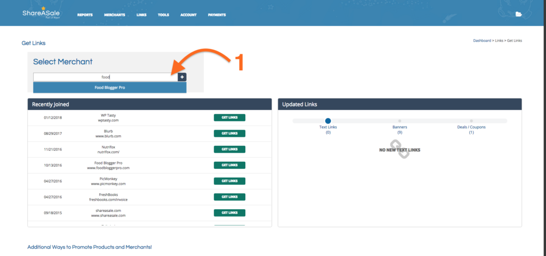Screen dimensions: 546x256
Task: Get links for WP Tasty
Action: click(229, 118)
